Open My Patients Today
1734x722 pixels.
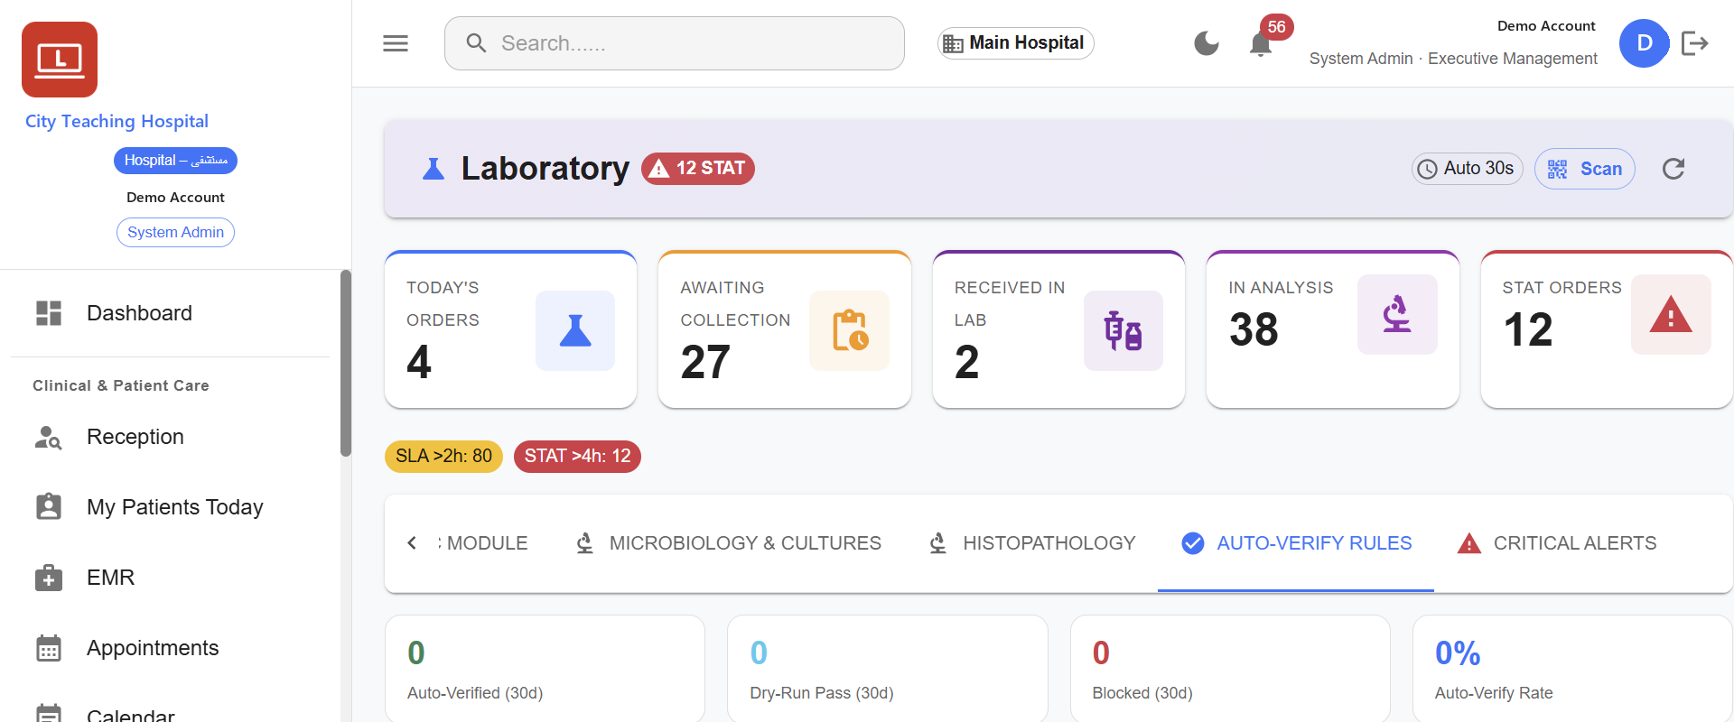click(170, 507)
